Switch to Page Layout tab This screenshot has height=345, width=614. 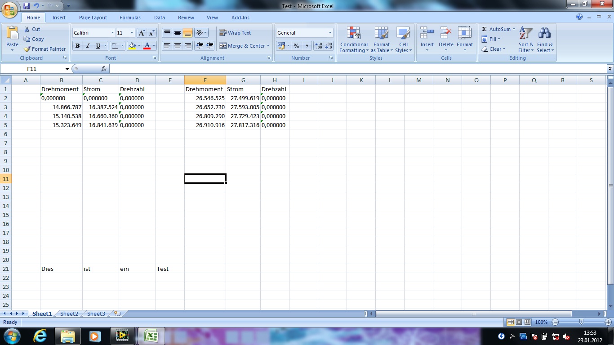tap(93, 18)
